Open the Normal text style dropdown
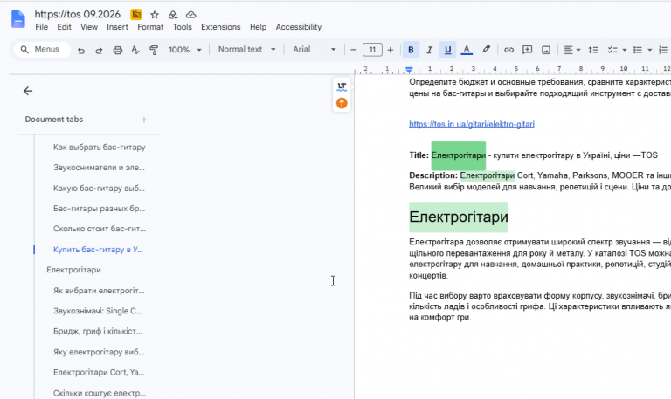This screenshot has width=671, height=399. [246, 49]
